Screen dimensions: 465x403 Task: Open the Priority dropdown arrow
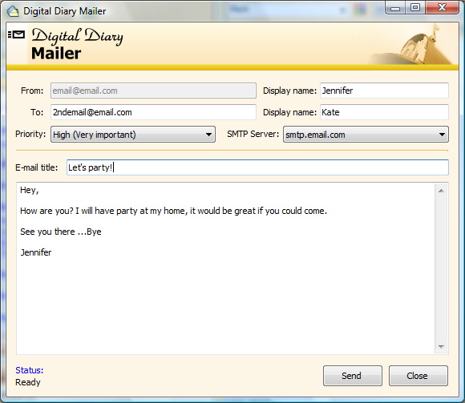tap(208, 135)
